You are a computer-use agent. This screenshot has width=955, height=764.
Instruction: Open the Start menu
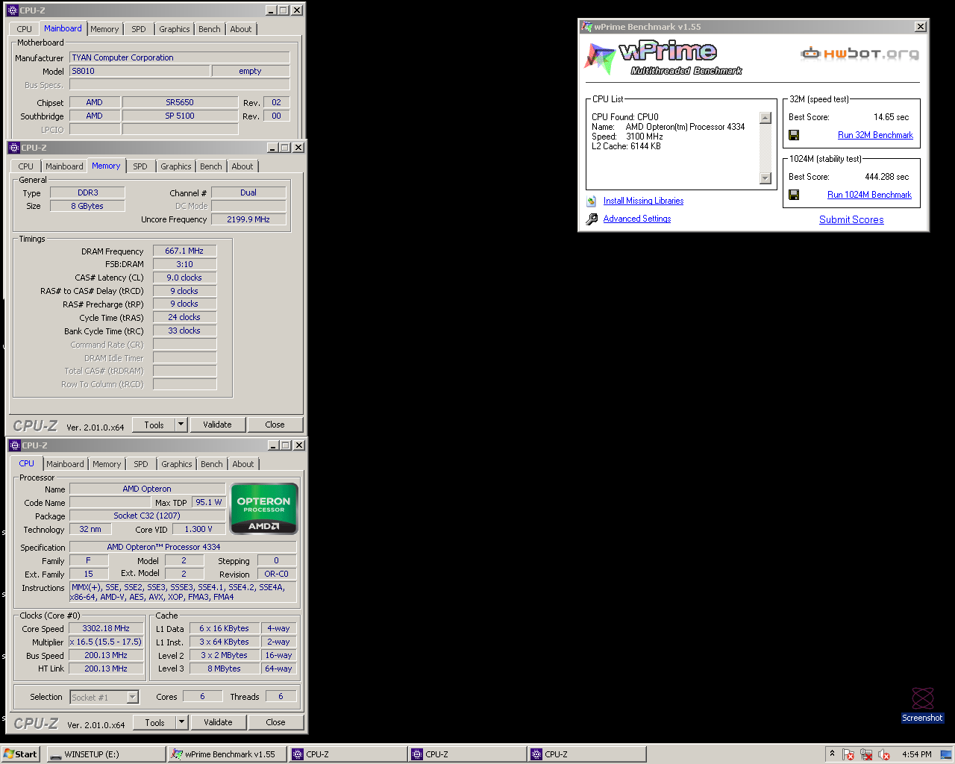tap(20, 754)
